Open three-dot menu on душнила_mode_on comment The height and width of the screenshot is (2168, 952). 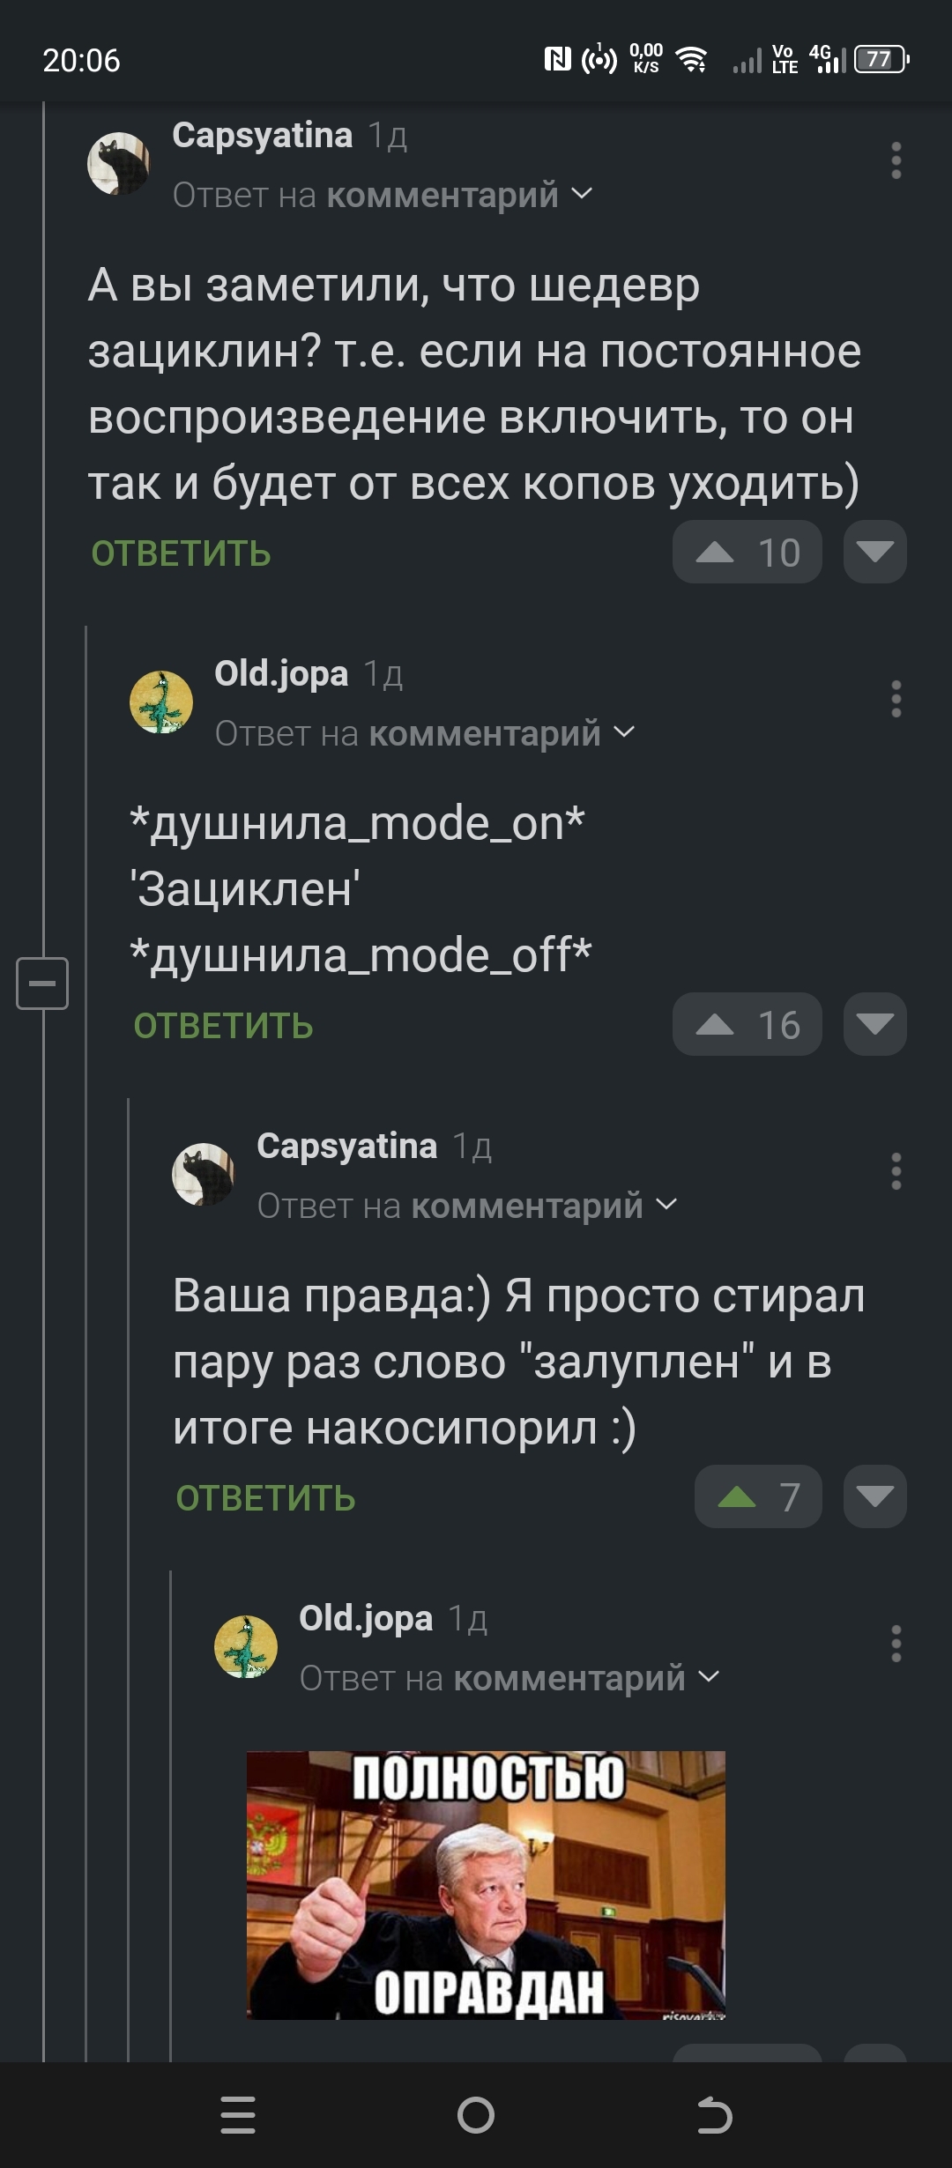click(896, 699)
